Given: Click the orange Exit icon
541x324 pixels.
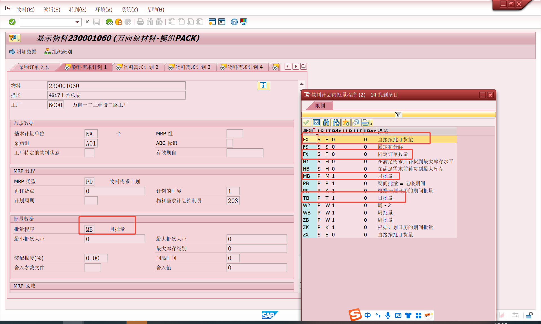Looking at the screenshot, I should [x=119, y=22].
